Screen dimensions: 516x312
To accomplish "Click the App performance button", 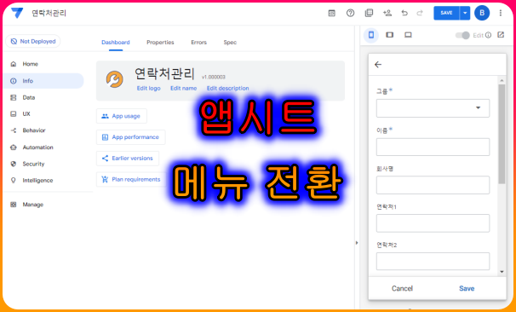I will [x=130, y=137].
